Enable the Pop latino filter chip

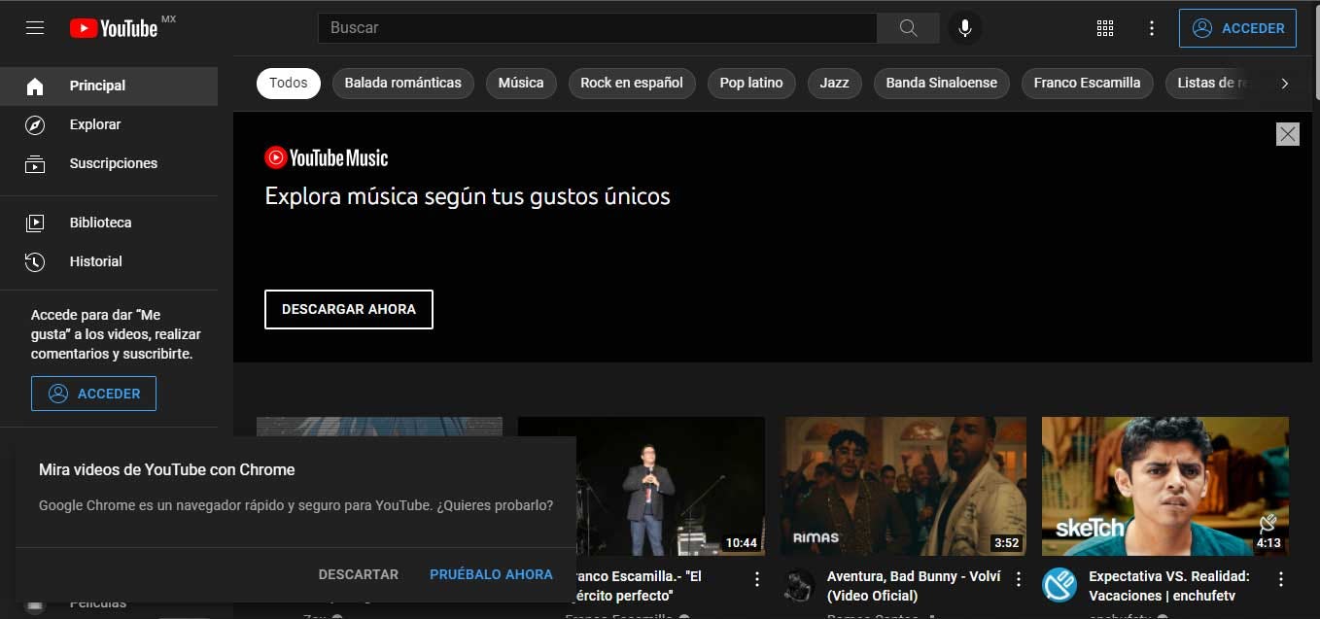coord(750,83)
